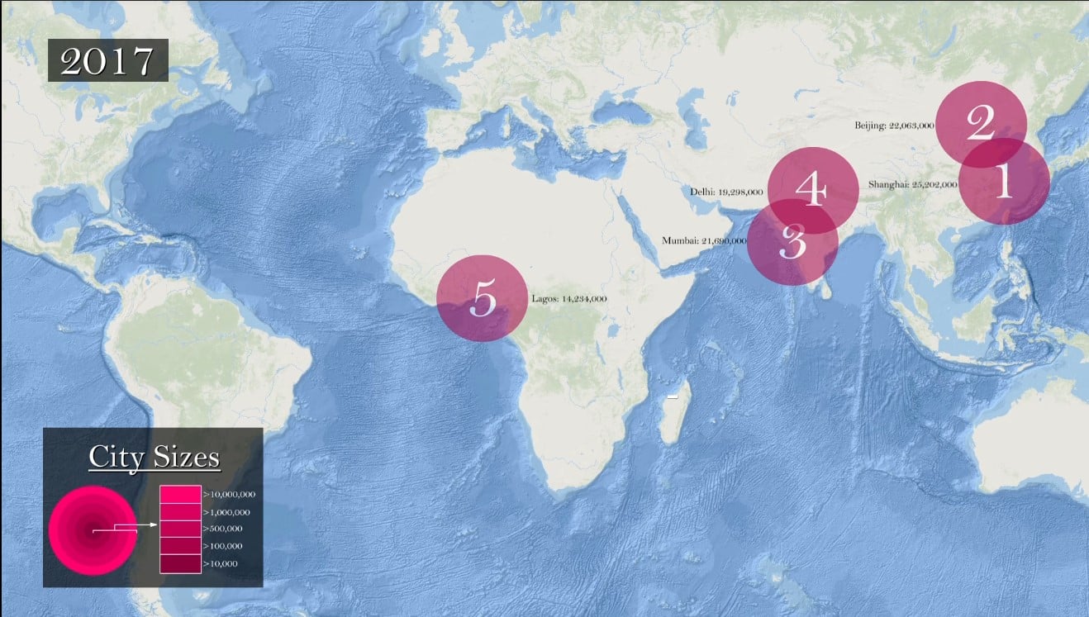Click the 2017 year label
The width and height of the screenshot is (1089, 617).
[107, 61]
